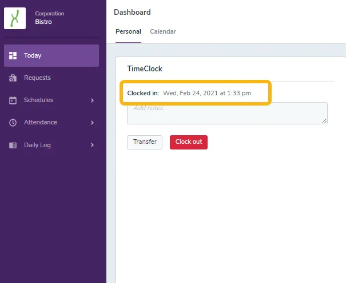Expand the Schedules submenu chevron
Viewport: 346px width, 283px height.
92,100
